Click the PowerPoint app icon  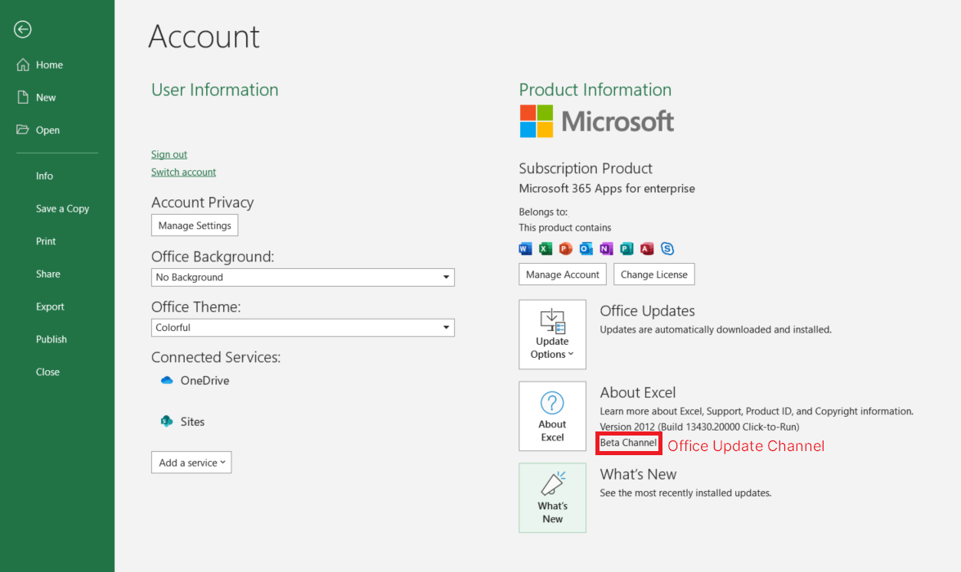[x=566, y=248]
